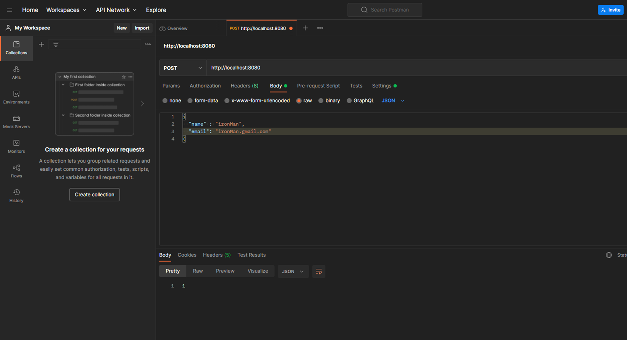Open the Workspaces dropdown
627x340 pixels.
point(66,10)
